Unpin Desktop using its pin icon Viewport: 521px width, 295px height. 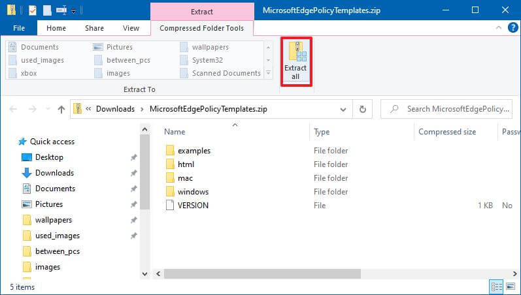pos(133,157)
